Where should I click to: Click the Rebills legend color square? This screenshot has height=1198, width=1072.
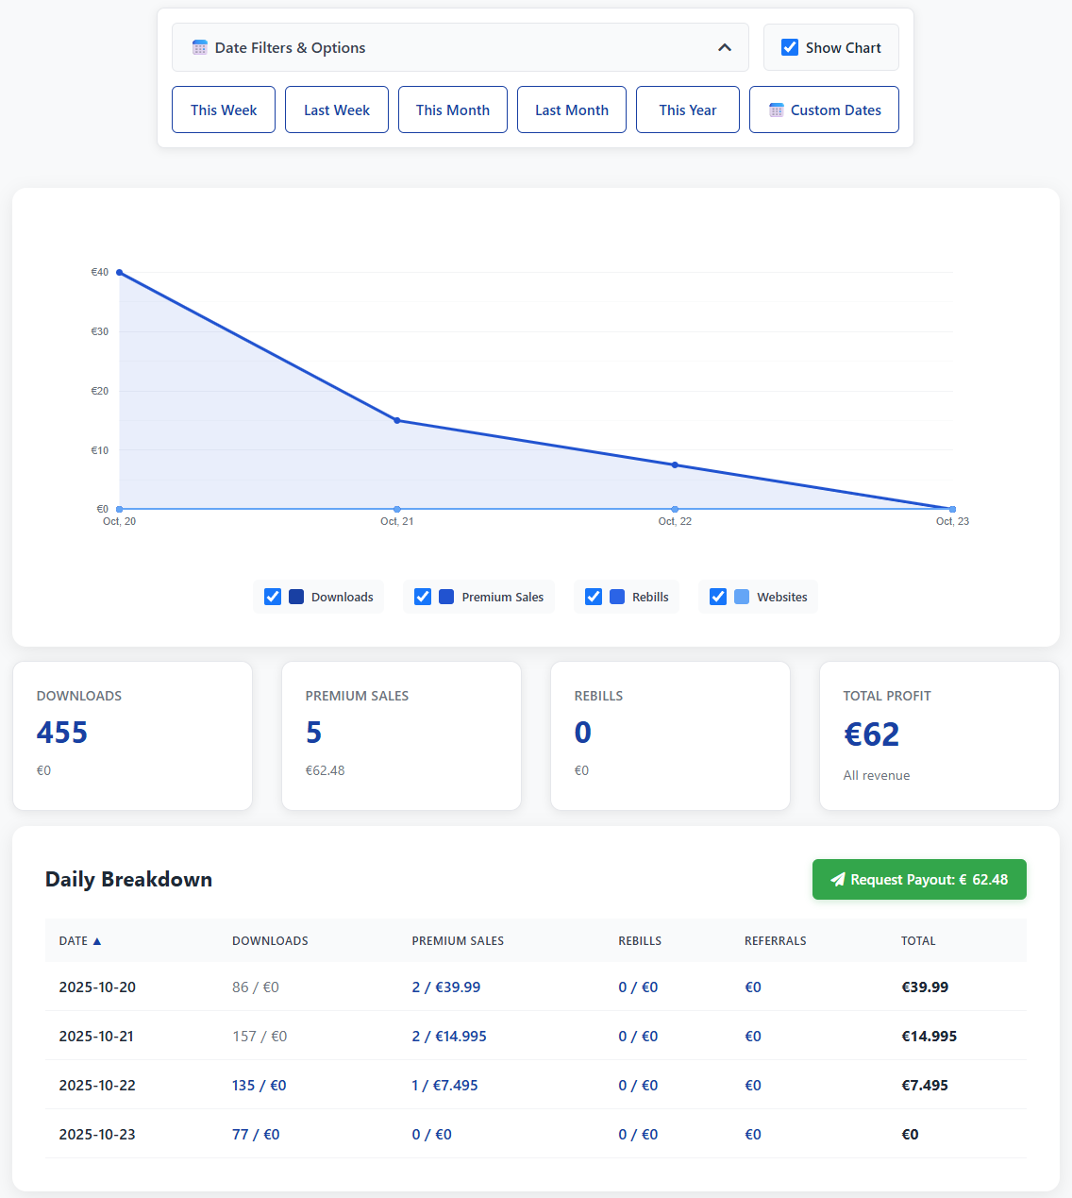point(616,597)
